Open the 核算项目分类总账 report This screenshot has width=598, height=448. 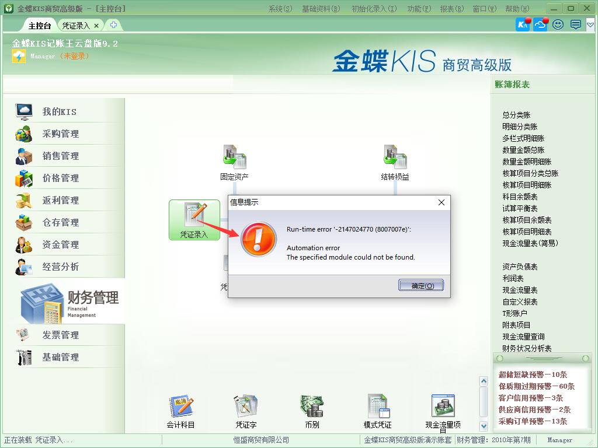(530, 173)
